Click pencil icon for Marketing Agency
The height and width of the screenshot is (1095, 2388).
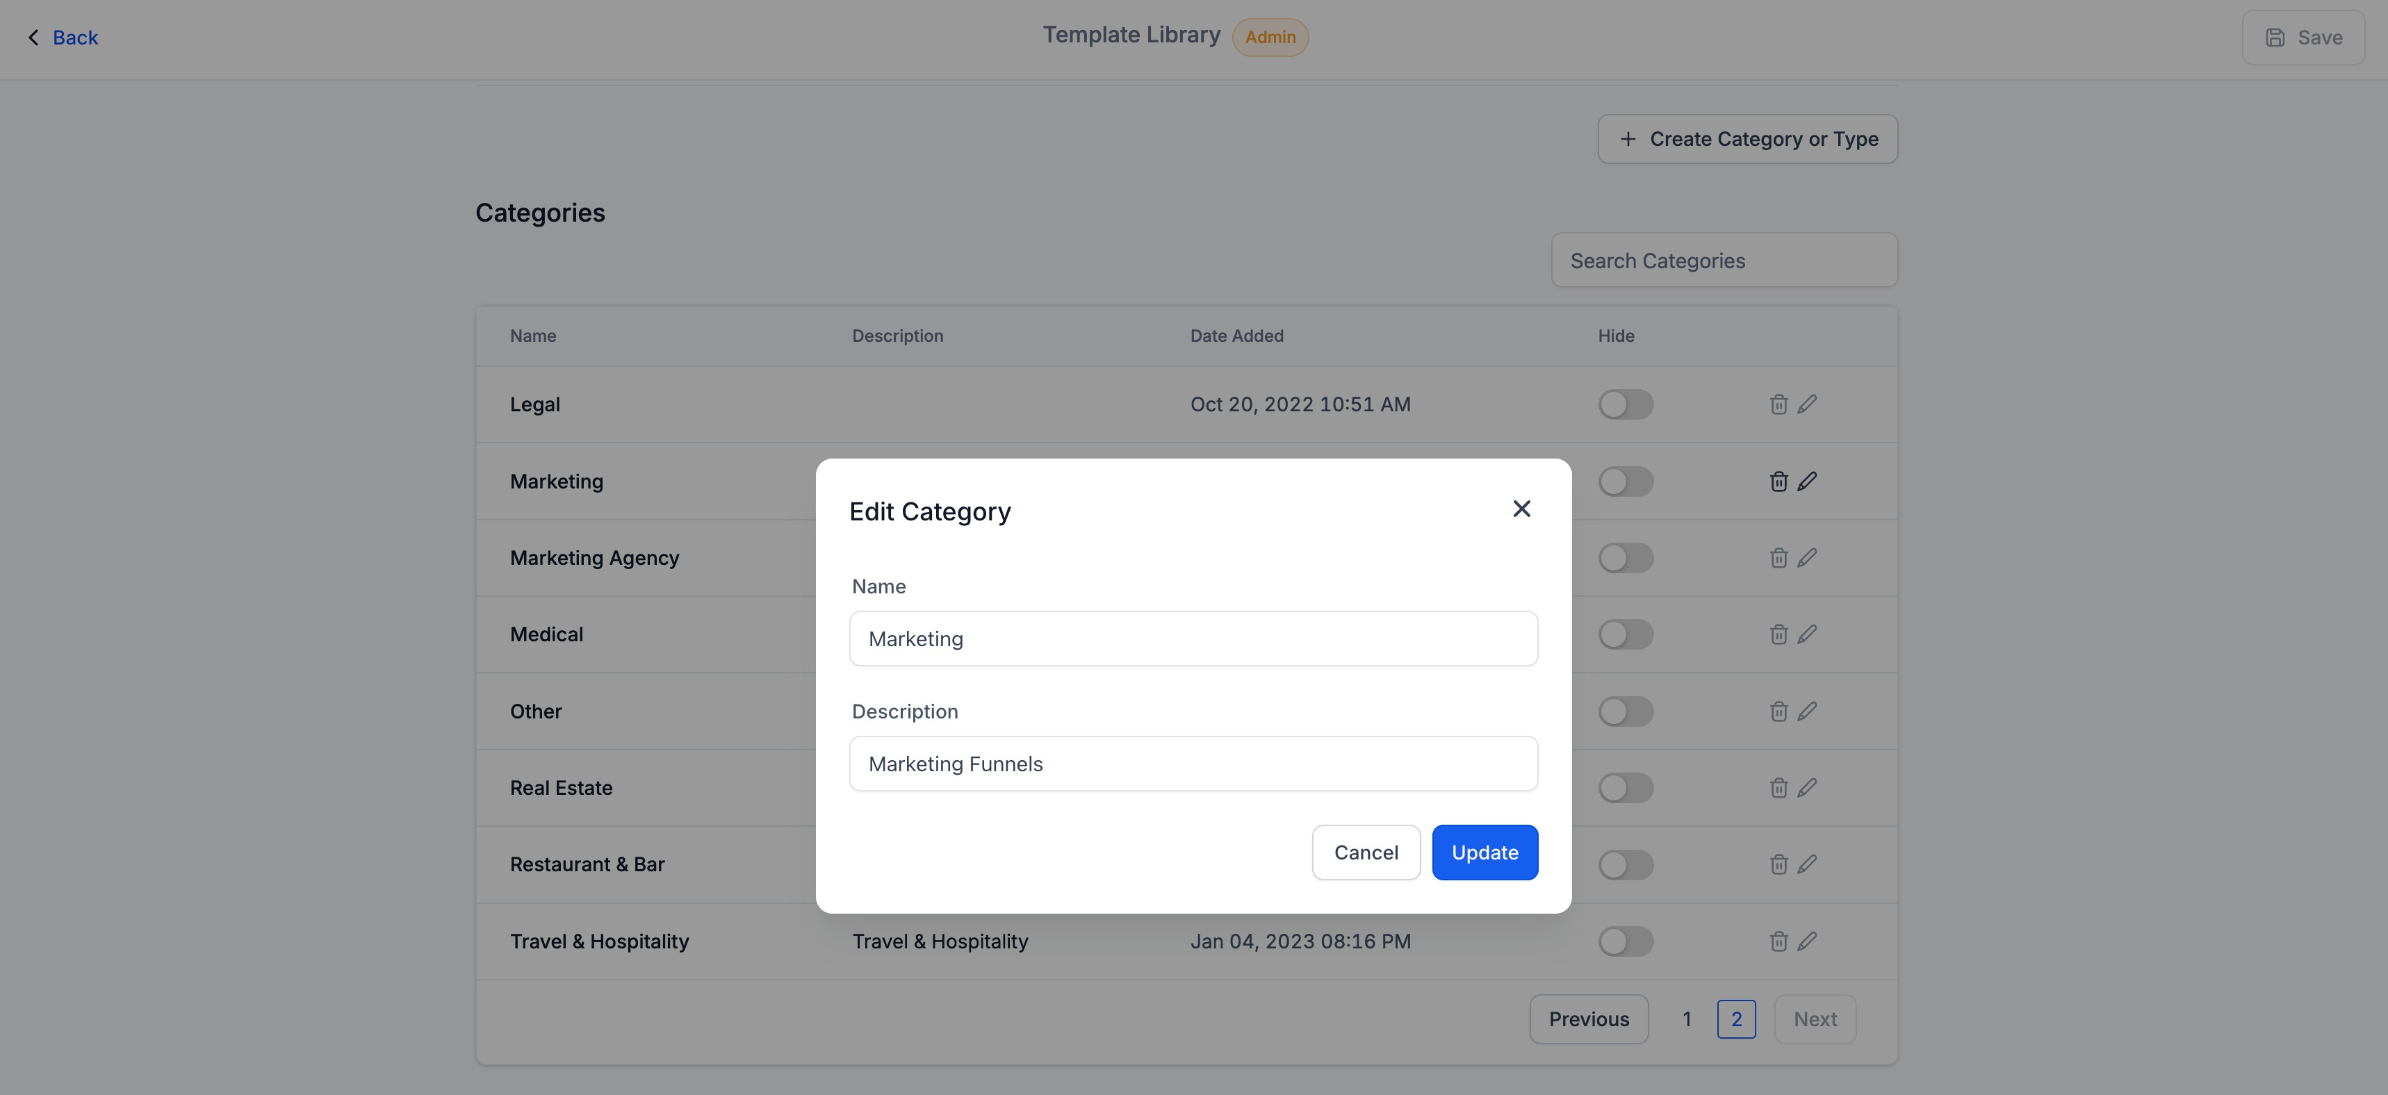point(1807,558)
